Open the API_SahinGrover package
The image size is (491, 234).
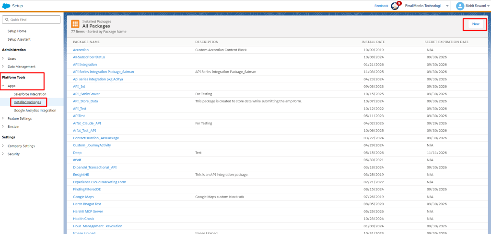click(x=86, y=94)
